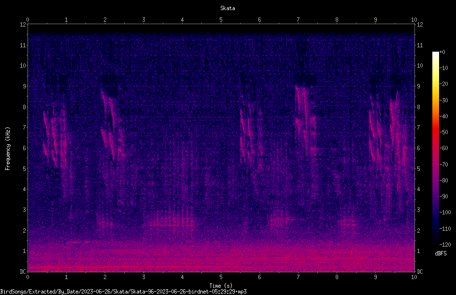Screen dimensions: 456x295
Task: Click the "7" tick on the top time axis
Action: click(298, 20)
